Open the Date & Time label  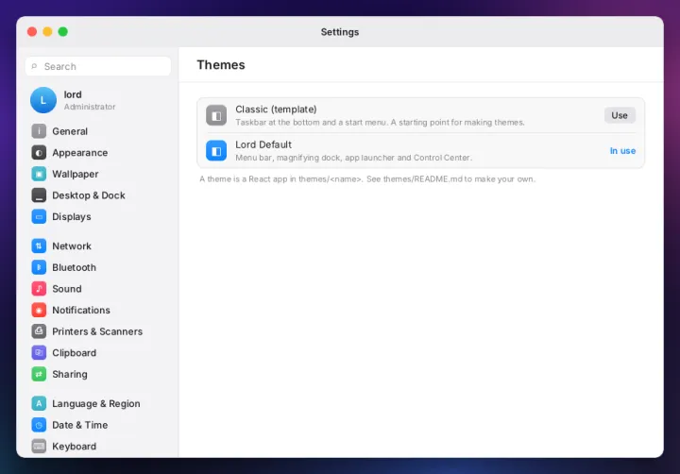tap(79, 425)
